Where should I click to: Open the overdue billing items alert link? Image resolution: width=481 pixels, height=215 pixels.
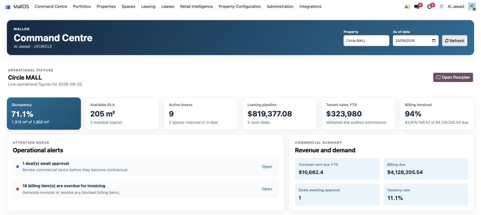[267, 189]
